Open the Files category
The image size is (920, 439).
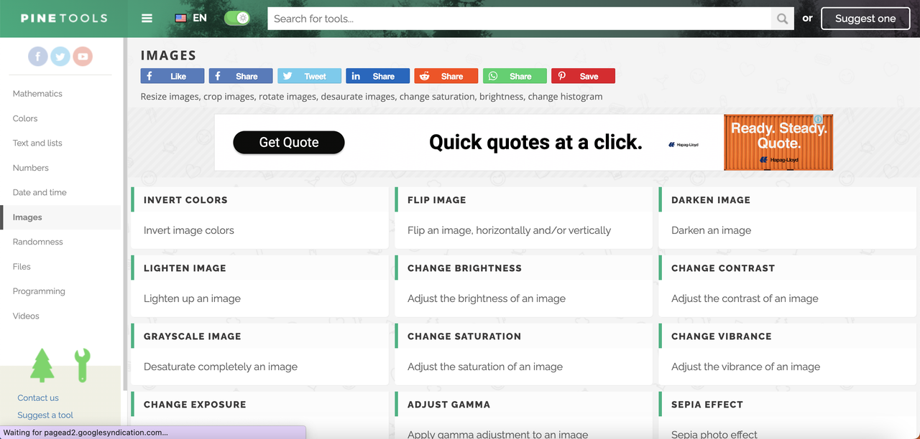(x=22, y=267)
